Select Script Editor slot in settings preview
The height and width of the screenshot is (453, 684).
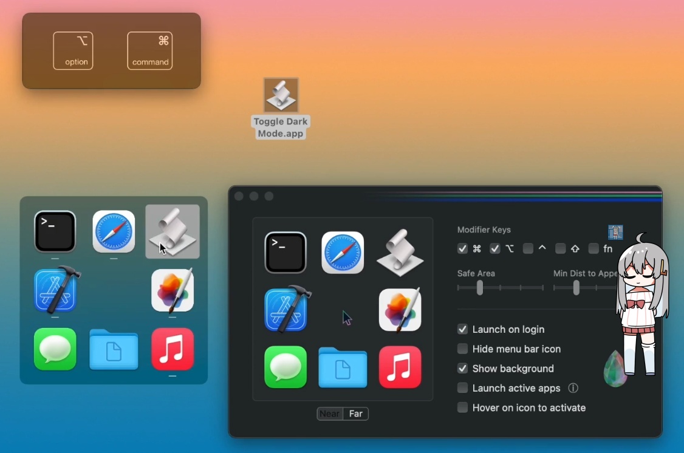[400, 253]
